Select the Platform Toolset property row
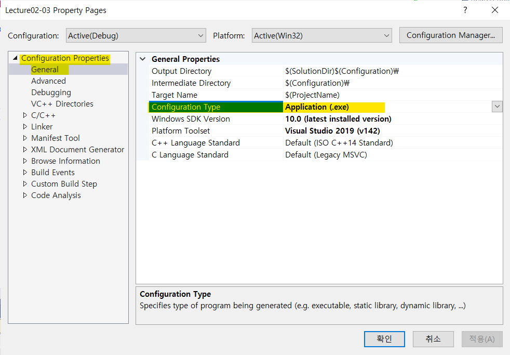510x355 pixels. point(326,131)
